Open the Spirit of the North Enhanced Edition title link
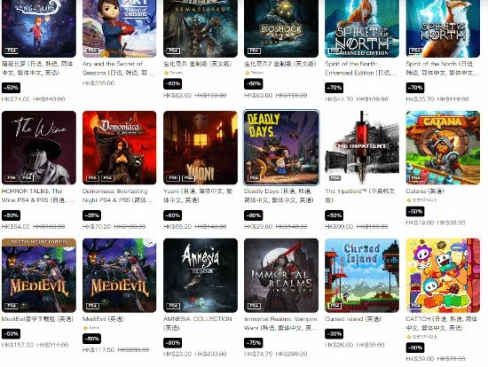488x367 pixels. [361, 68]
